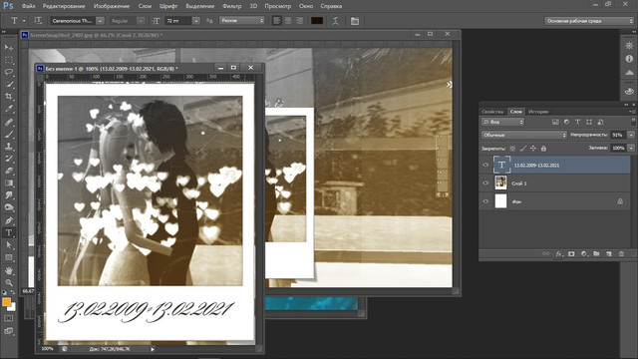This screenshot has height=359, width=638.
Task: Open the Редактирование menu
Action: (64, 6)
